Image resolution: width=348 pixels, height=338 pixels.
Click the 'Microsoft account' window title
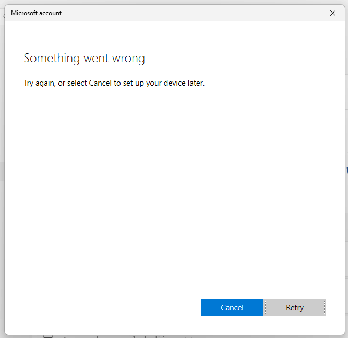point(36,13)
